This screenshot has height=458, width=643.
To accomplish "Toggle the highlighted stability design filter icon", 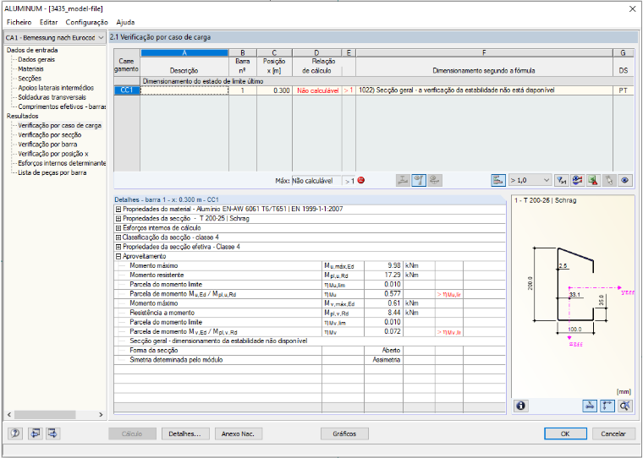I will click(x=419, y=180).
